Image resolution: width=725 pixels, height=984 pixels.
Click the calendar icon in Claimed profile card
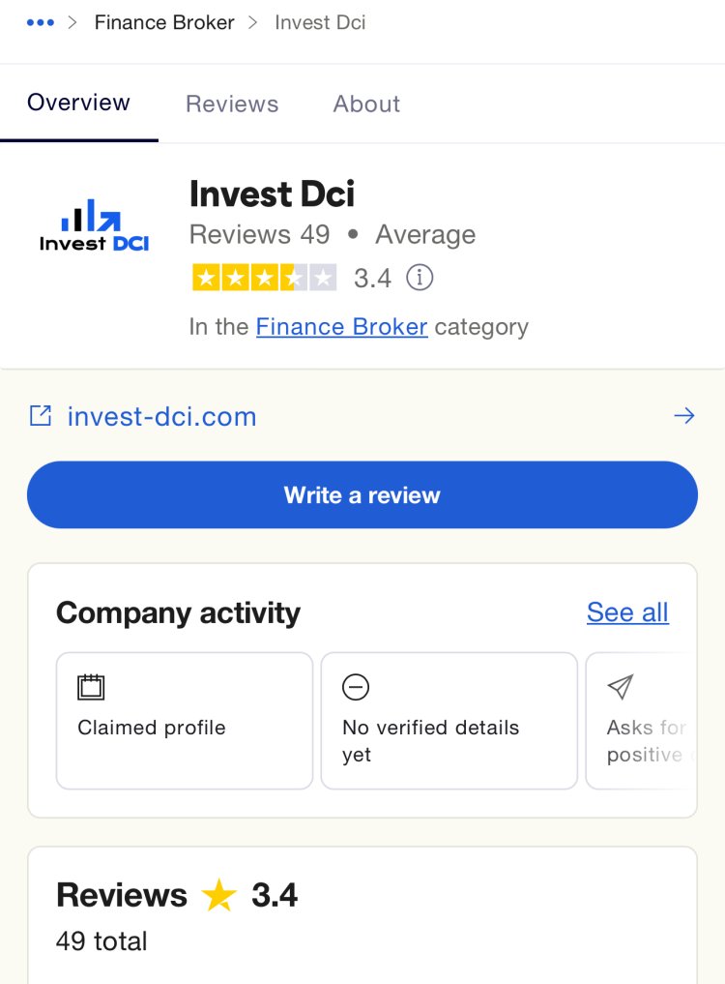[91, 687]
